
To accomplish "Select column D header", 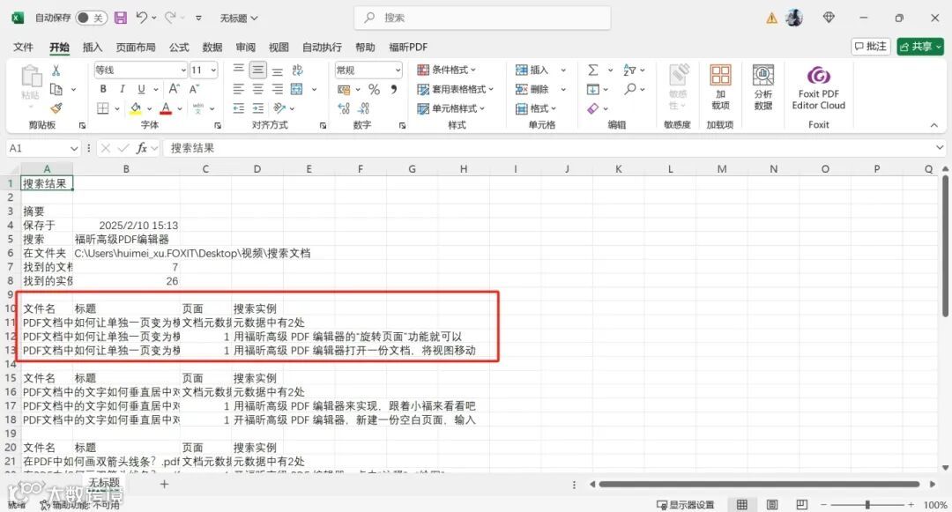I will coord(257,169).
